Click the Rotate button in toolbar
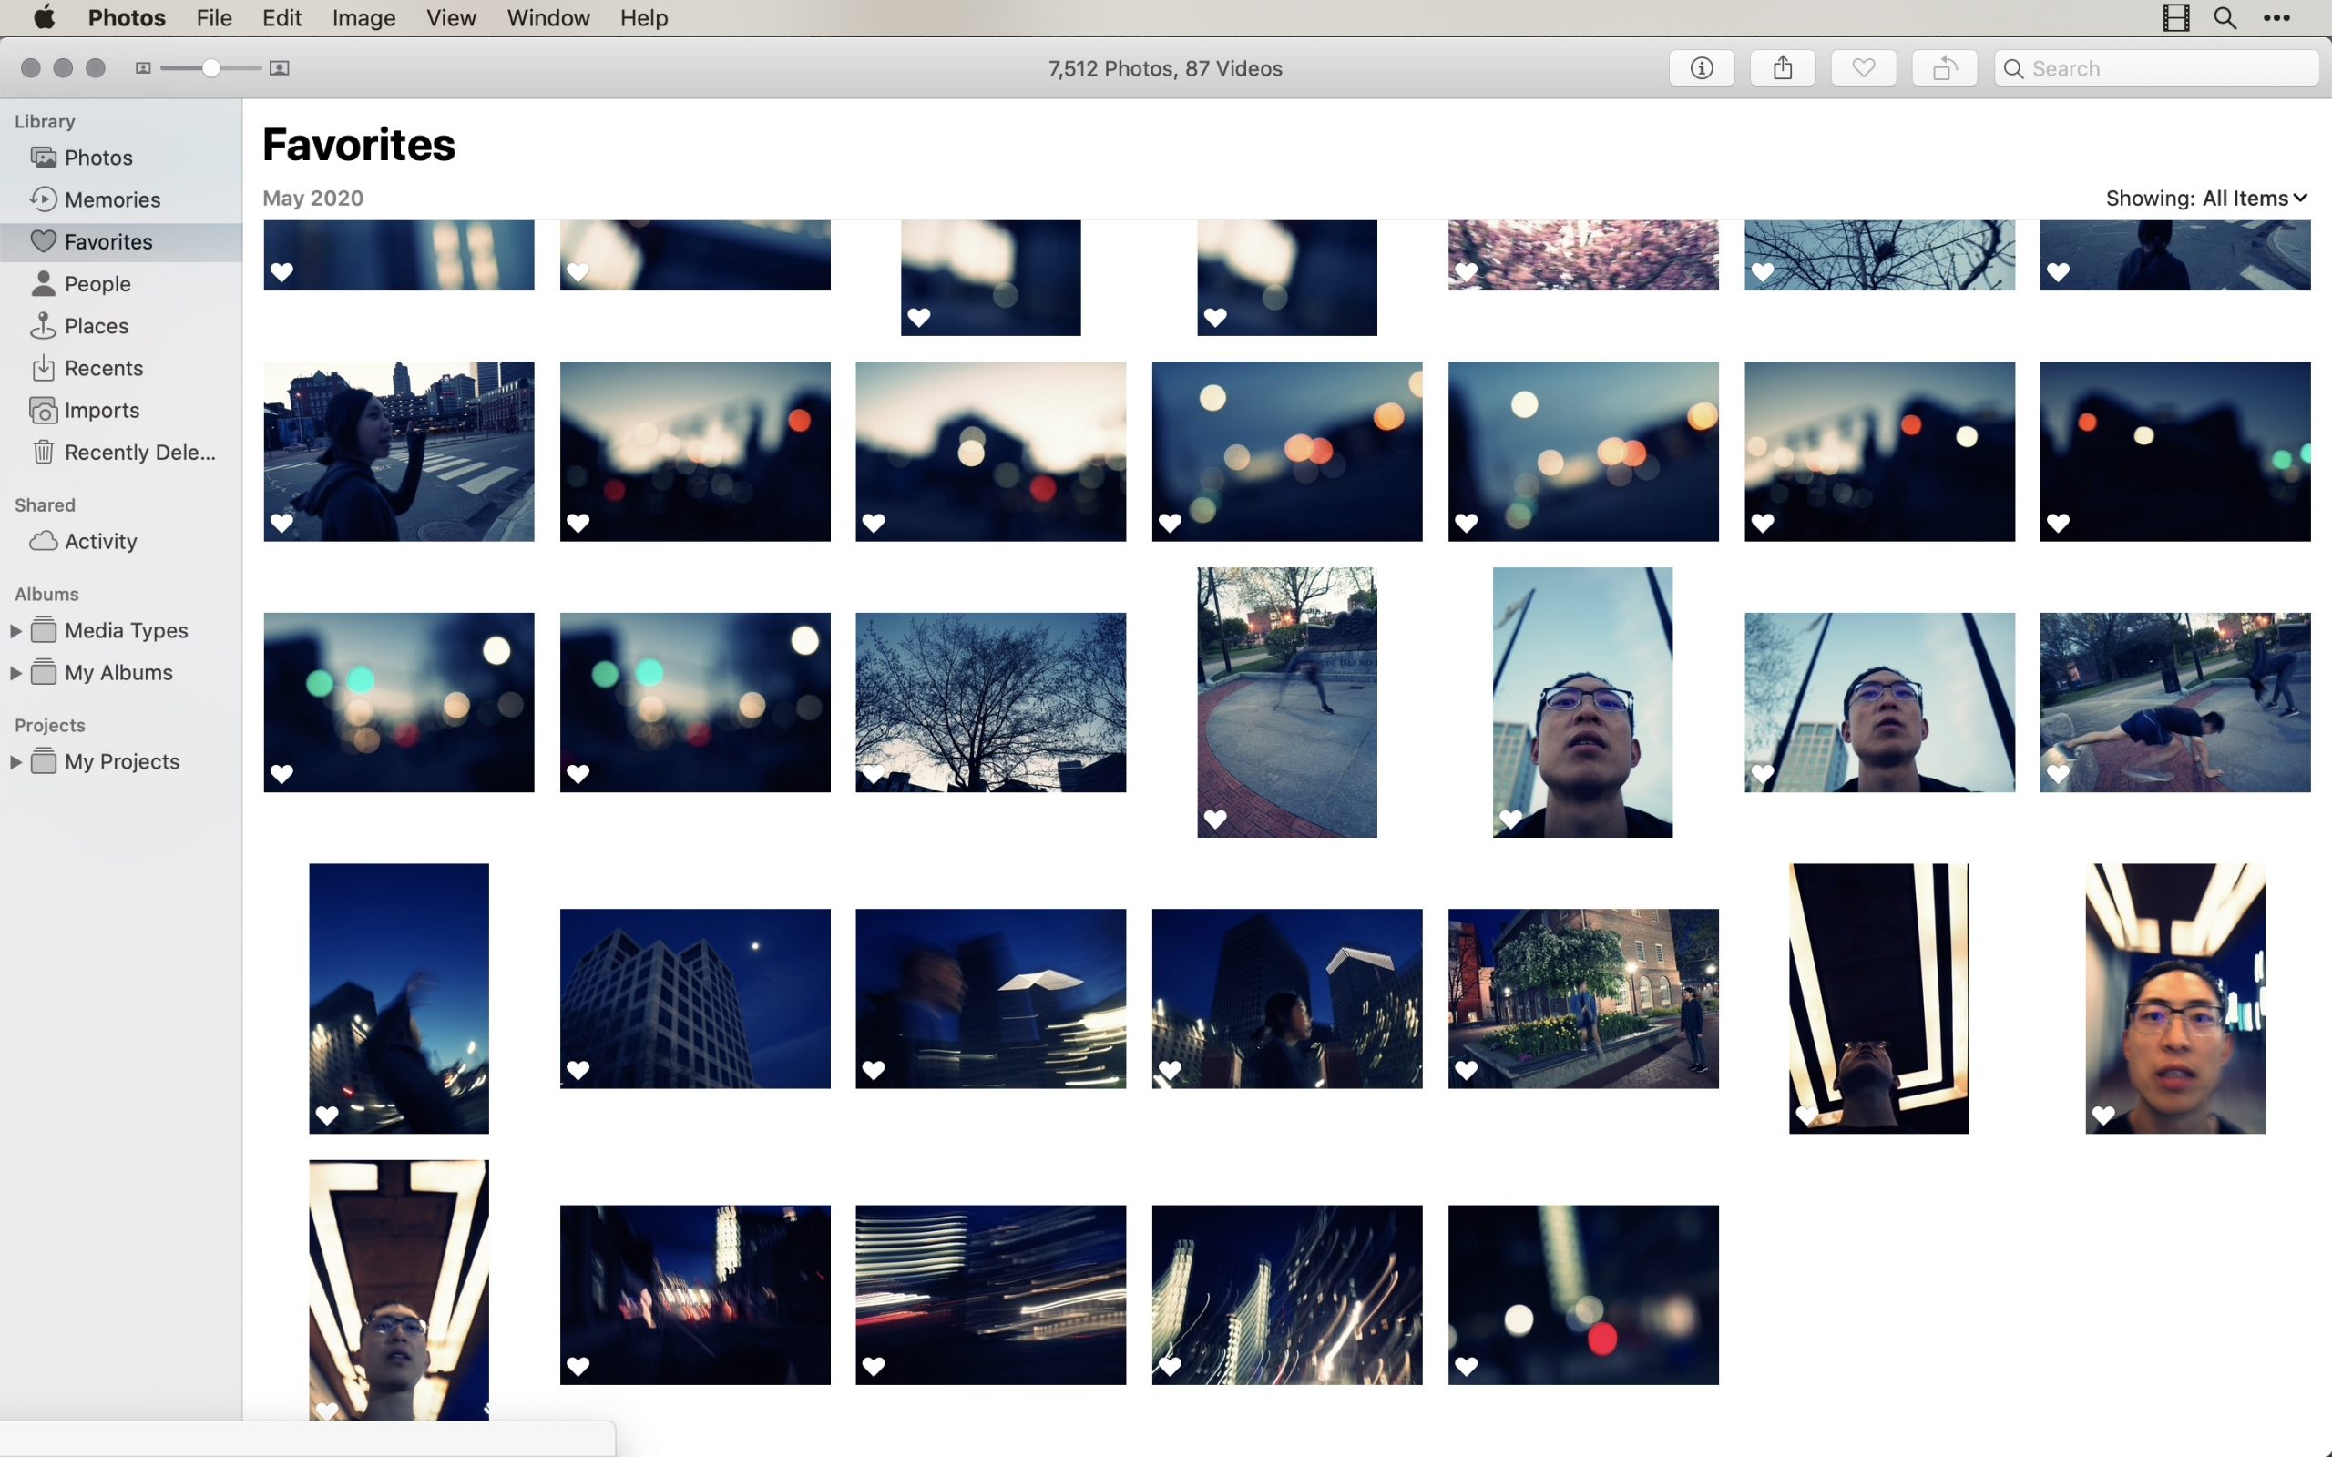 tap(1944, 68)
